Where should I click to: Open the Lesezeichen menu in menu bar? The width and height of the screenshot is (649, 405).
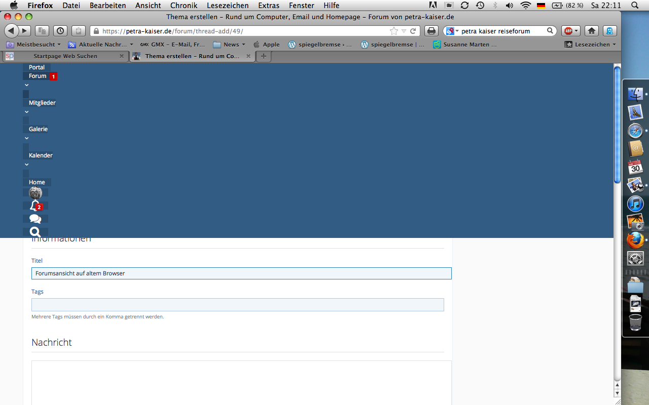tap(227, 6)
